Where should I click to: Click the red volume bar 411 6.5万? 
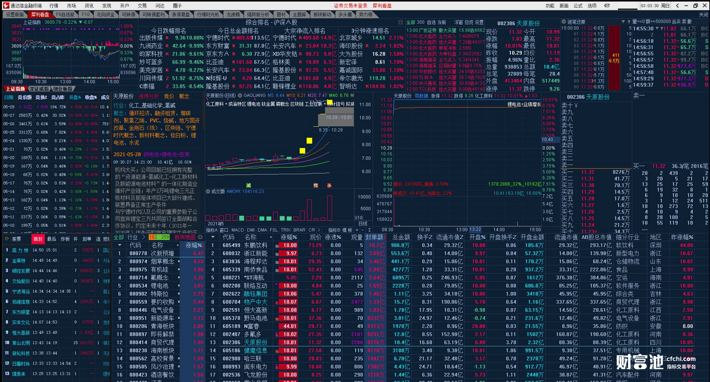(614, 57)
